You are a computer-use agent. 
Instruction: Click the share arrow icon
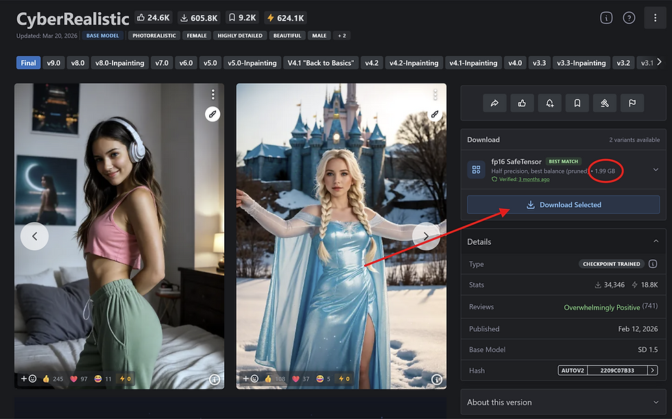click(494, 104)
